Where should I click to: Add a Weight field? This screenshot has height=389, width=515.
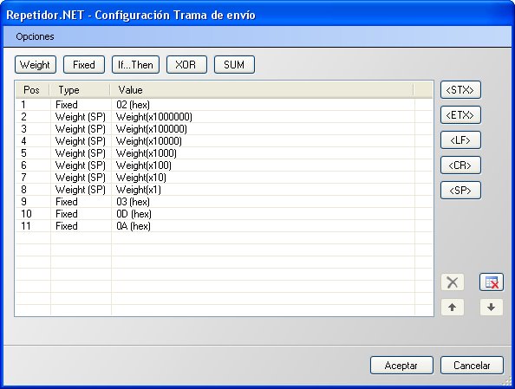pos(36,65)
